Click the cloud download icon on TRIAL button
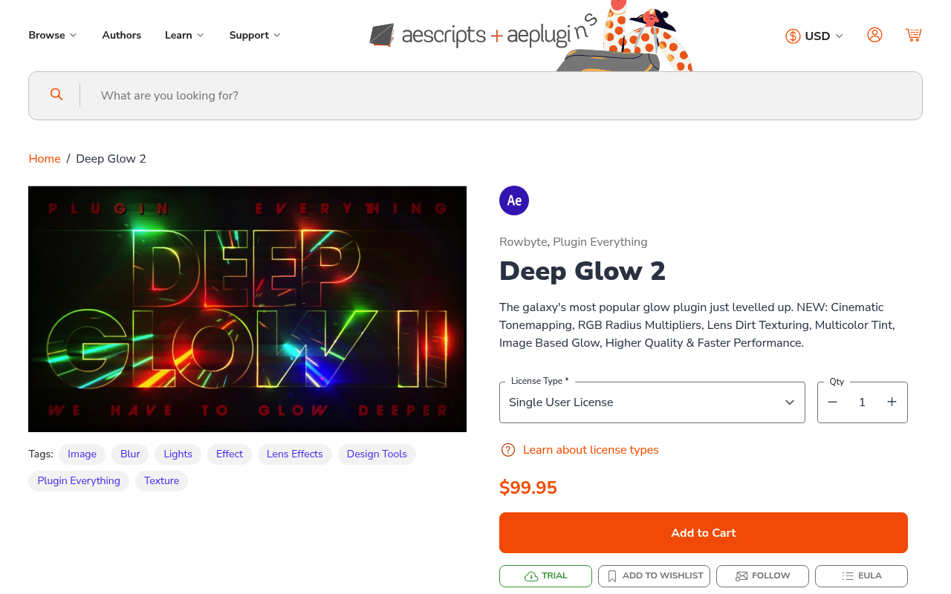The height and width of the screenshot is (594, 951). 530,575
